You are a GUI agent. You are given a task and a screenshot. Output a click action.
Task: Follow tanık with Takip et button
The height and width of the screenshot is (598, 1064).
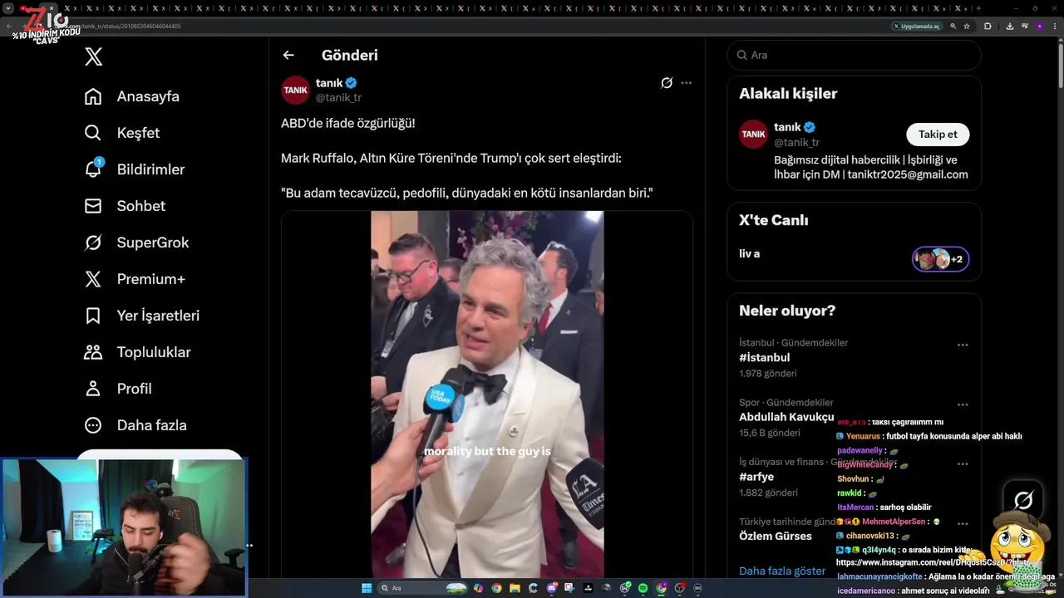pyautogui.click(x=938, y=134)
